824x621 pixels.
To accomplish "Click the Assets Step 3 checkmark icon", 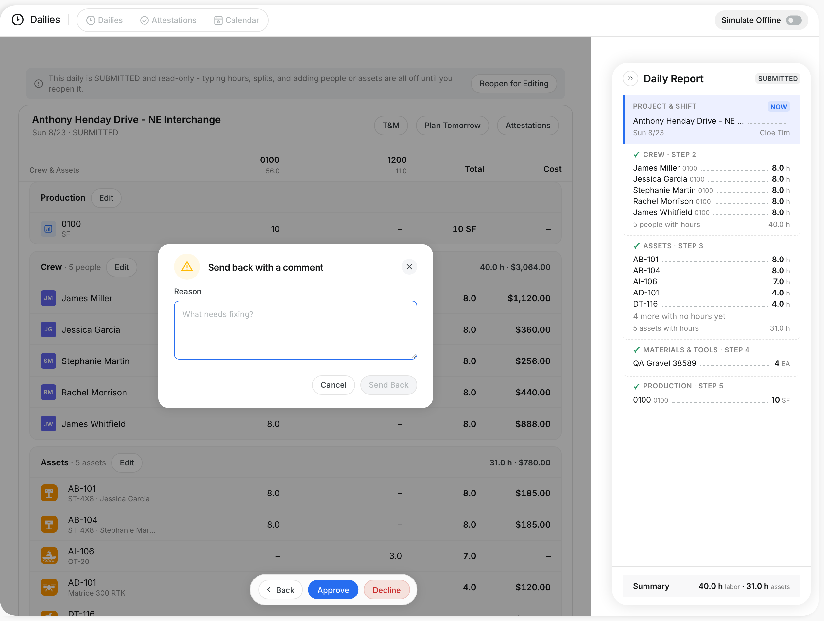I will tap(637, 246).
